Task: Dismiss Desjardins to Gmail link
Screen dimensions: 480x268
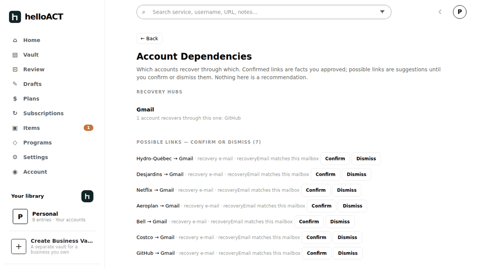Action: coord(356,174)
